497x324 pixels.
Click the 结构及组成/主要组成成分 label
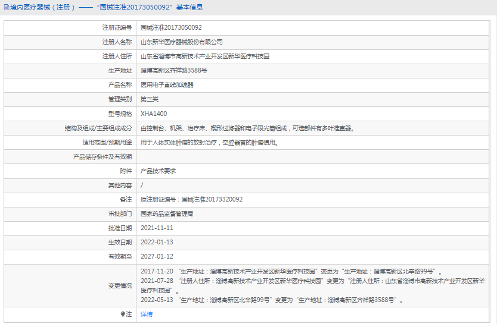click(98, 128)
